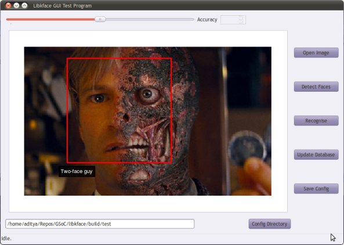Maximize the window using title bar button
Screen dimensions: 344x245
click(x=24, y=5)
